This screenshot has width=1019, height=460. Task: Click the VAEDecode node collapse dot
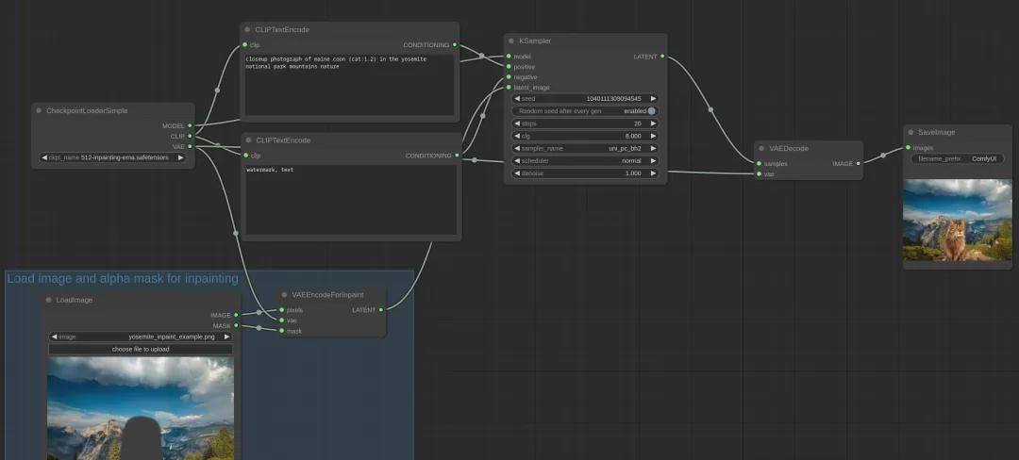click(x=761, y=149)
